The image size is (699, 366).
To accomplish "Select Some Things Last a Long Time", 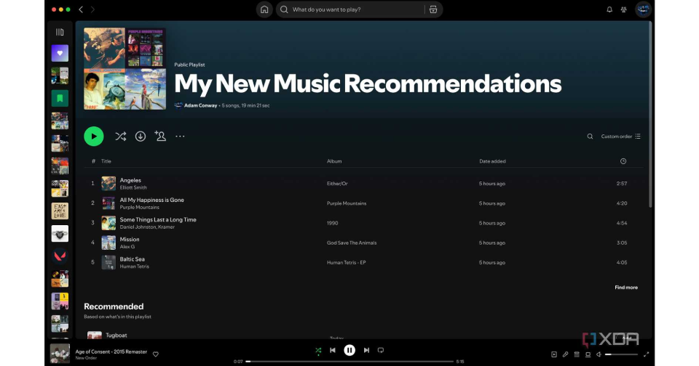I will point(158,220).
